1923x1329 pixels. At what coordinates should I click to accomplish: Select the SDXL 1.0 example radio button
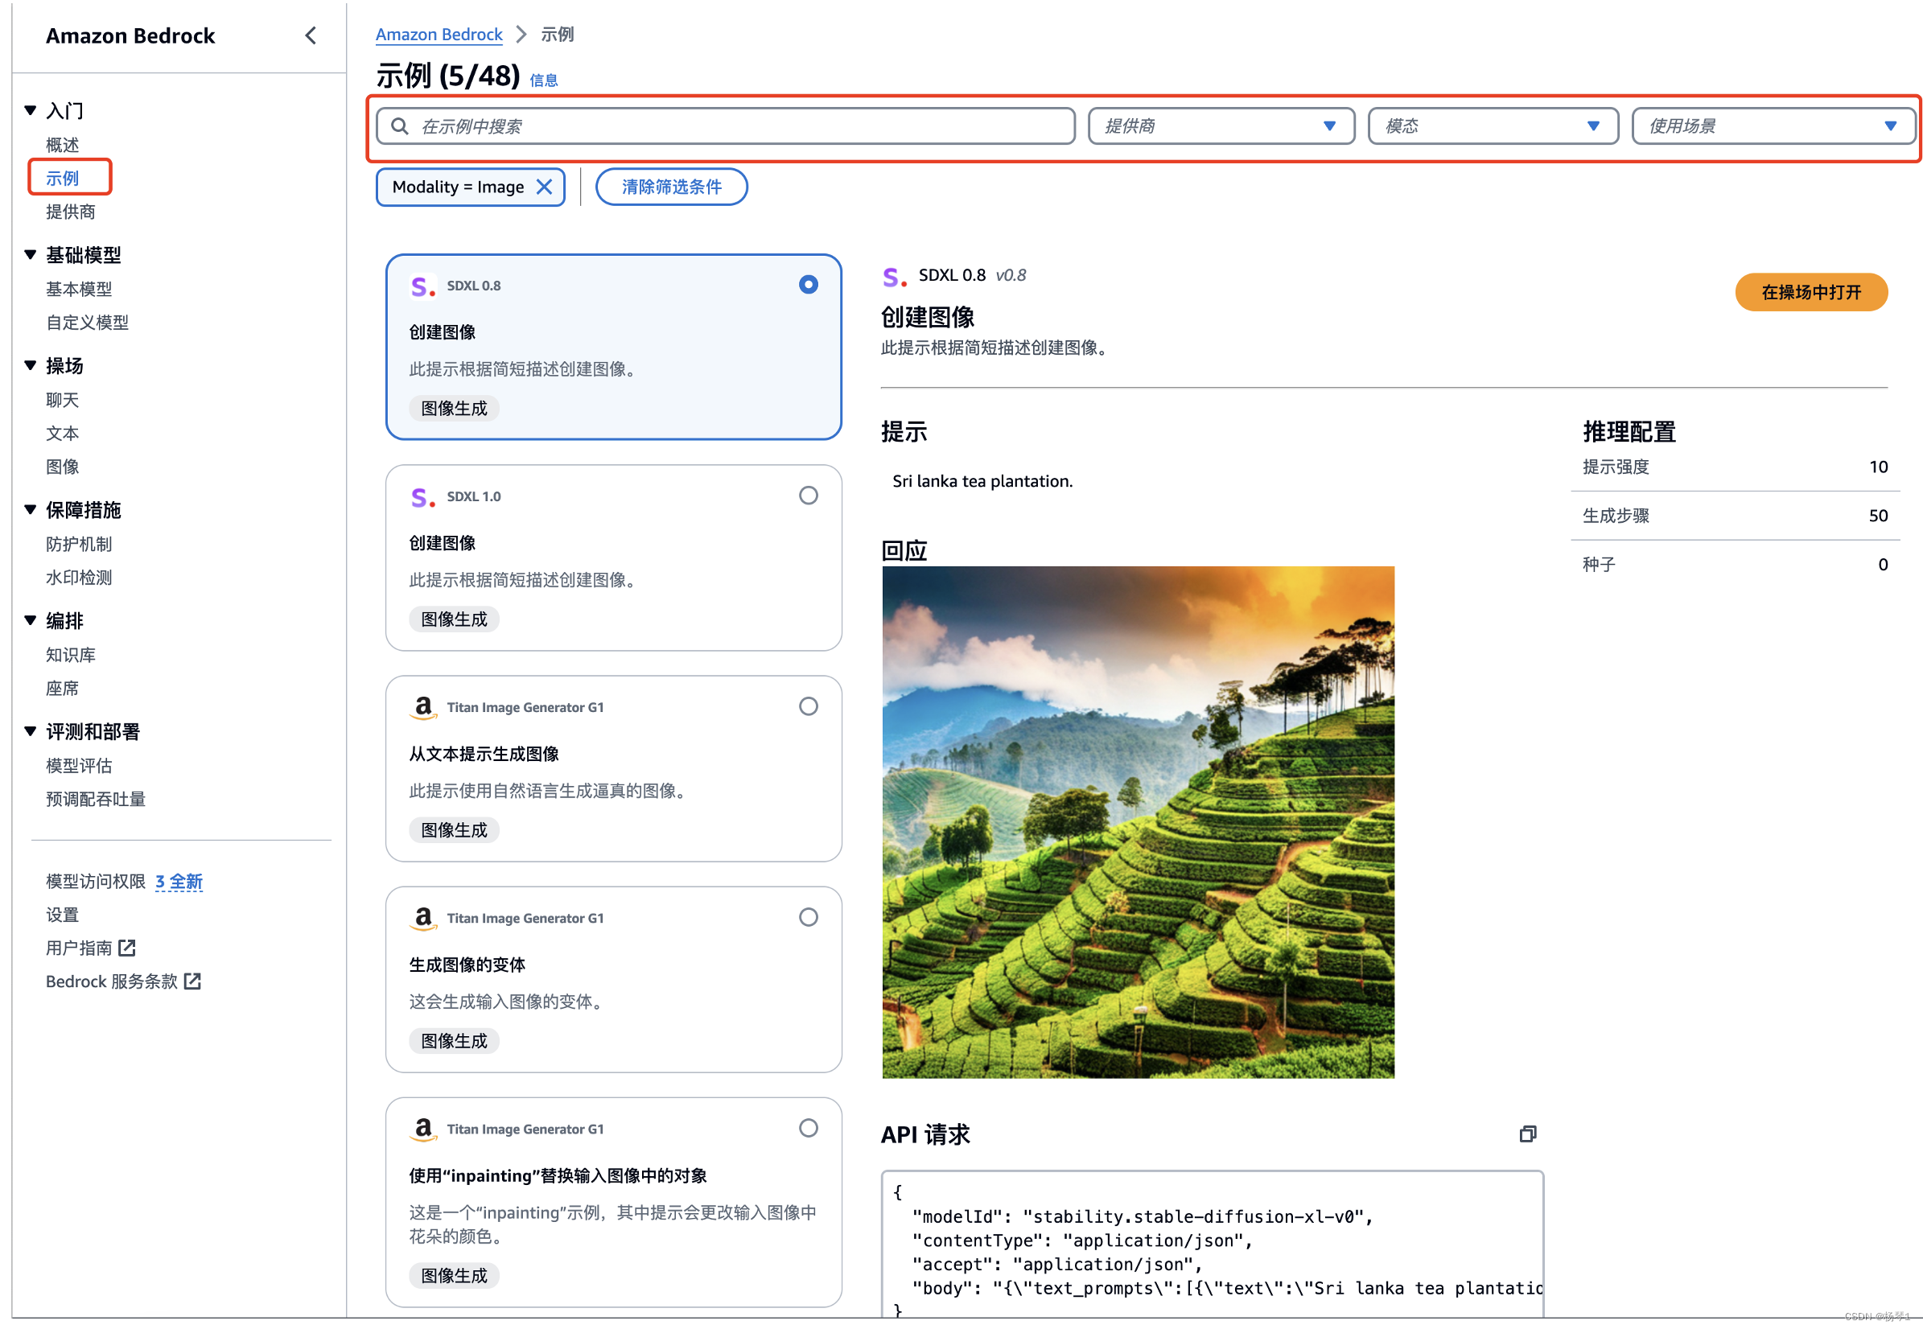tap(807, 496)
